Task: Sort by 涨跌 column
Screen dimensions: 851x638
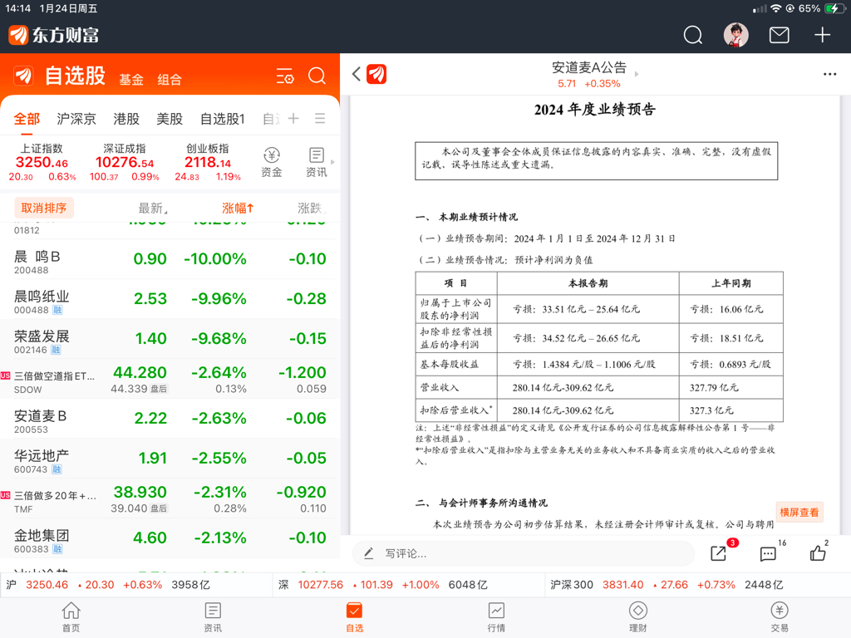Action: pyautogui.click(x=311, y=209)
